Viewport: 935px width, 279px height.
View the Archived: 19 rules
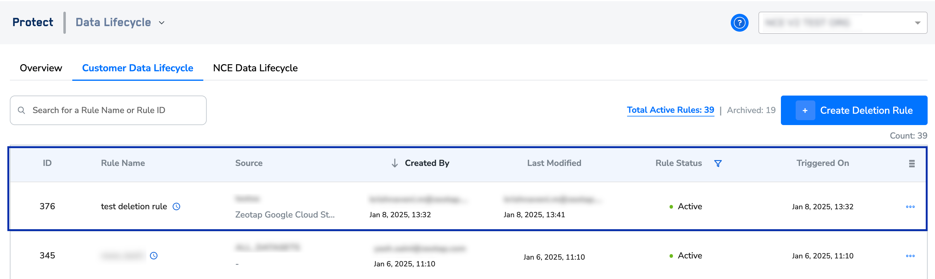(751, 110)
